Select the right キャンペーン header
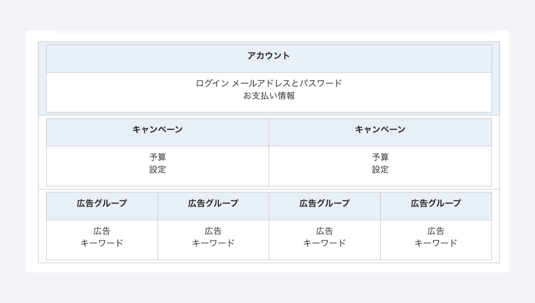This screenshot has height=303, width=535. [380, 132]
